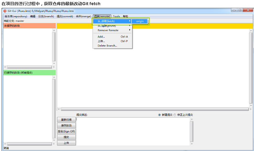Click down arrow of staged list scrollbar
The height and width of the screenshot is (151, 254).
(x=54, y=140)
